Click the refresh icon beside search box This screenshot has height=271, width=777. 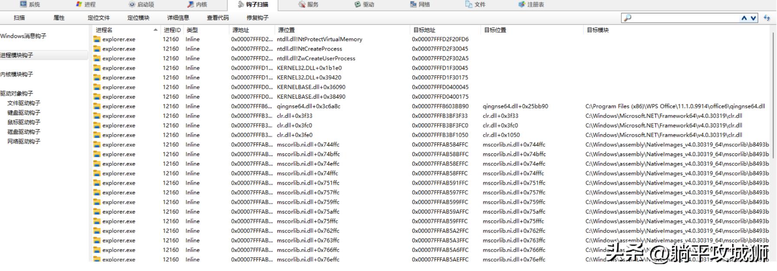tap(767, 18)
